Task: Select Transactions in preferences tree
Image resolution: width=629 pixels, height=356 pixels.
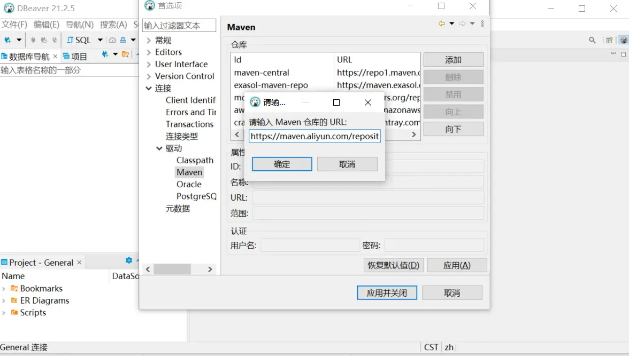Action: pos(190,124)
